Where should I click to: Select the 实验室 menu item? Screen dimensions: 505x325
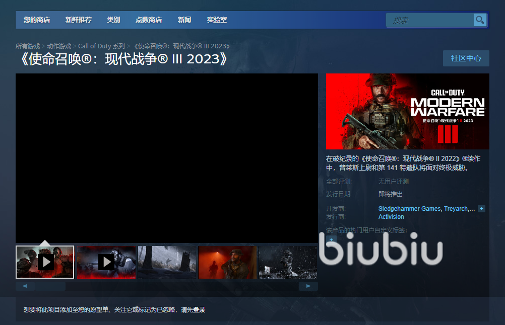217,20
